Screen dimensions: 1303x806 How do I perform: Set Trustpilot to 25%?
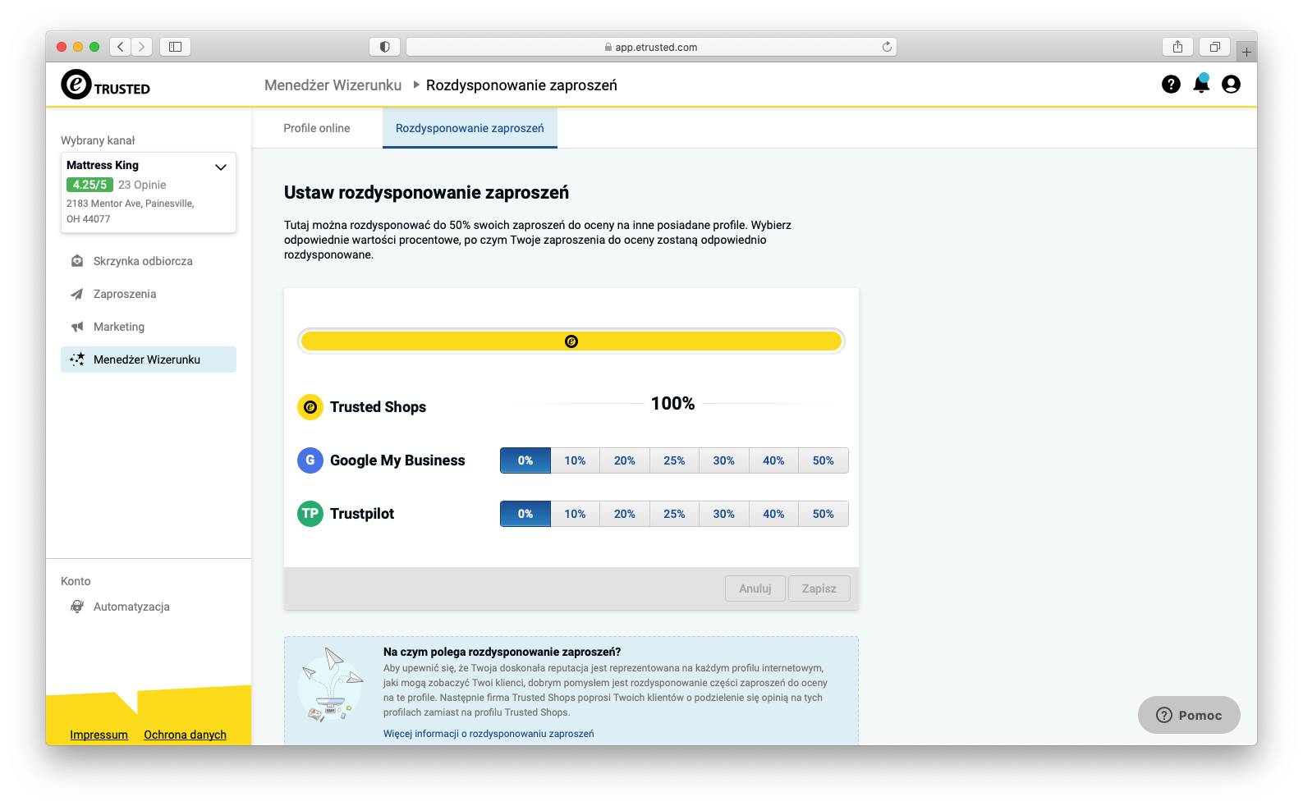[674, 514]
